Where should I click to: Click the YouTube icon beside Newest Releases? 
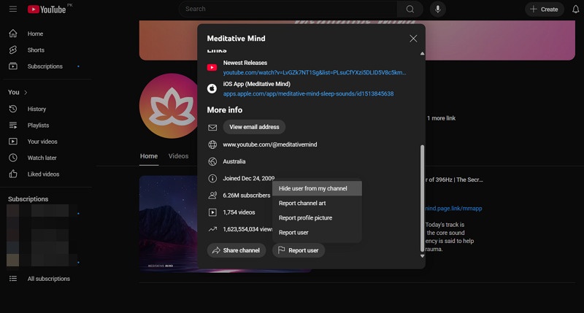212,67
